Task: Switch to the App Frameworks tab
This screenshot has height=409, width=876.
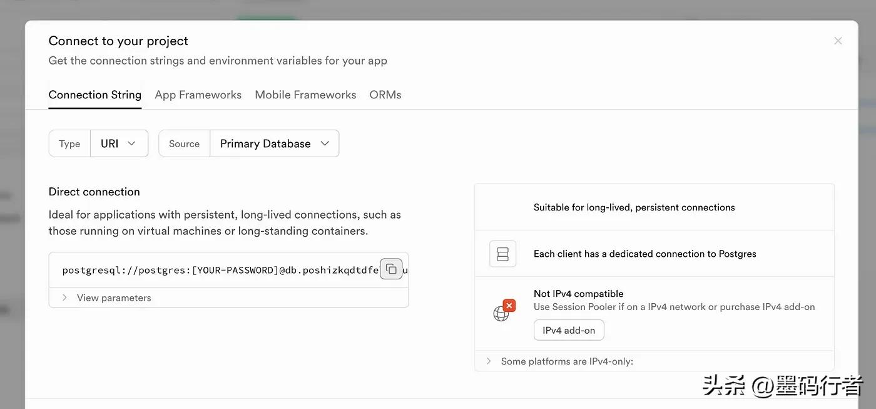Action: [198, 95]
